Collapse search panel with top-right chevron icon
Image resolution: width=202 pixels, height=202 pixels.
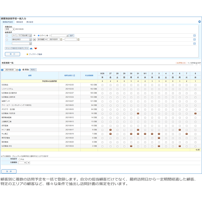point(199,22)
